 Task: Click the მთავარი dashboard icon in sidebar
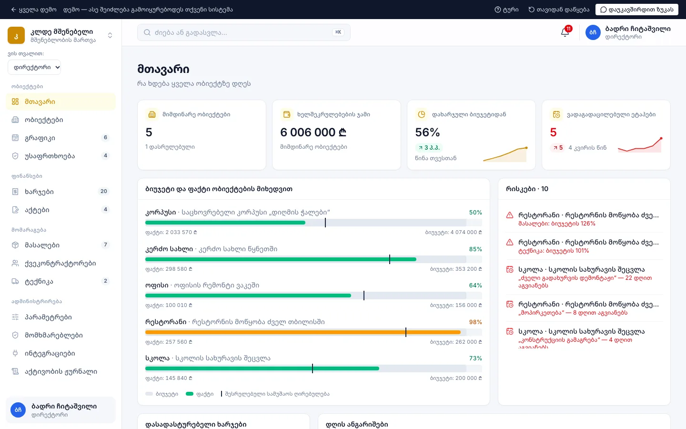click(x=15, y=102)
